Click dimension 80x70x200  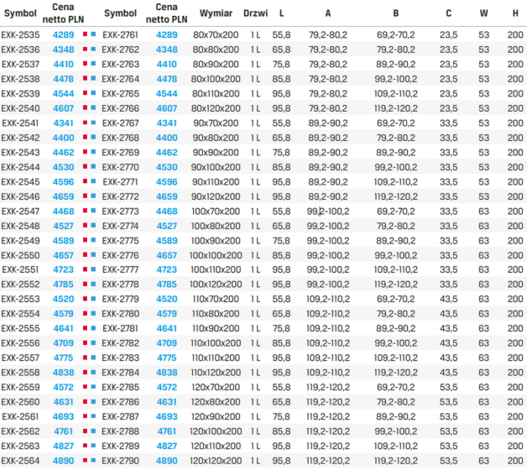[x=216, y=35]
